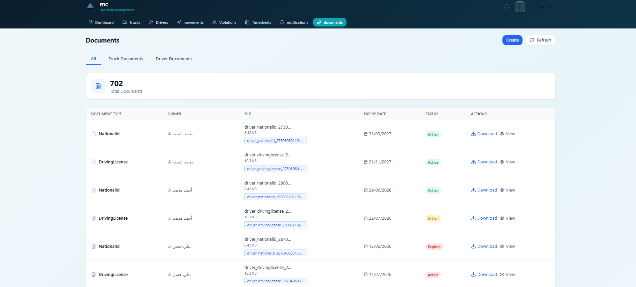
Task: Download the DrivingLicense expiring 14/07/2026
Action: pos(484,275)
